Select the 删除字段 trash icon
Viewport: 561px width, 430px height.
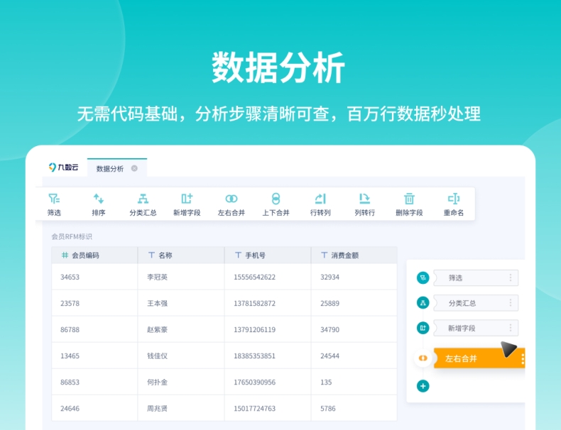tap(409, 199)
